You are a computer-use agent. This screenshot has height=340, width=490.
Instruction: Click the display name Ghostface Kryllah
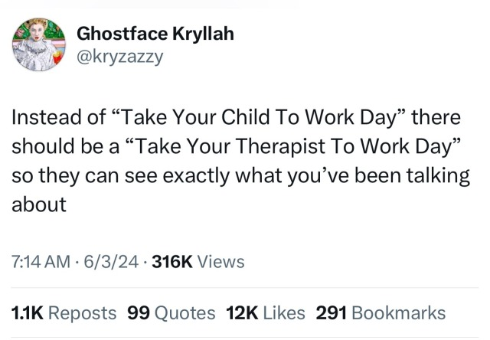pyautogui.click(x=155, y=34)
